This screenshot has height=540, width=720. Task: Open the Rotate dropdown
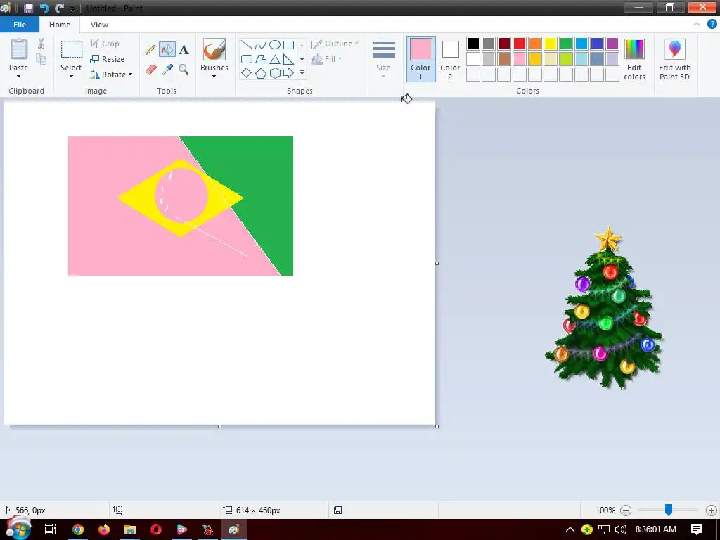(x=111, y=75)
